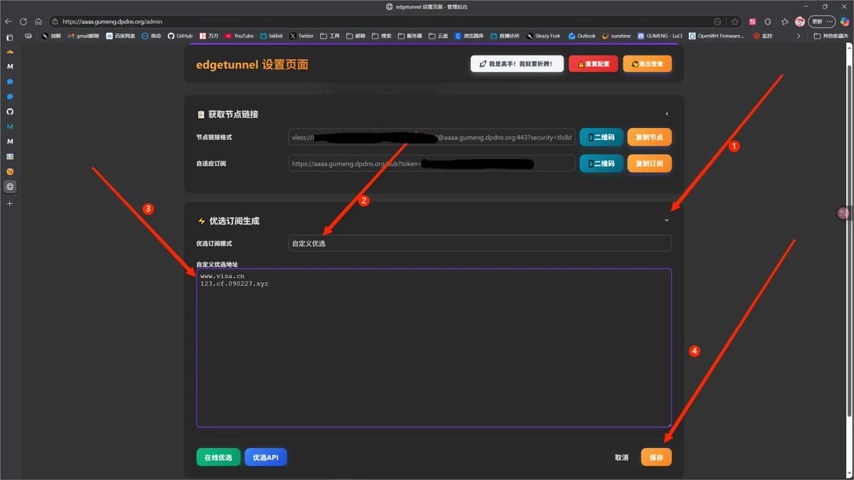Screen dimensions: 854x480
Task: Show more bookmarks with the overflow chevron
Action: 798,36
